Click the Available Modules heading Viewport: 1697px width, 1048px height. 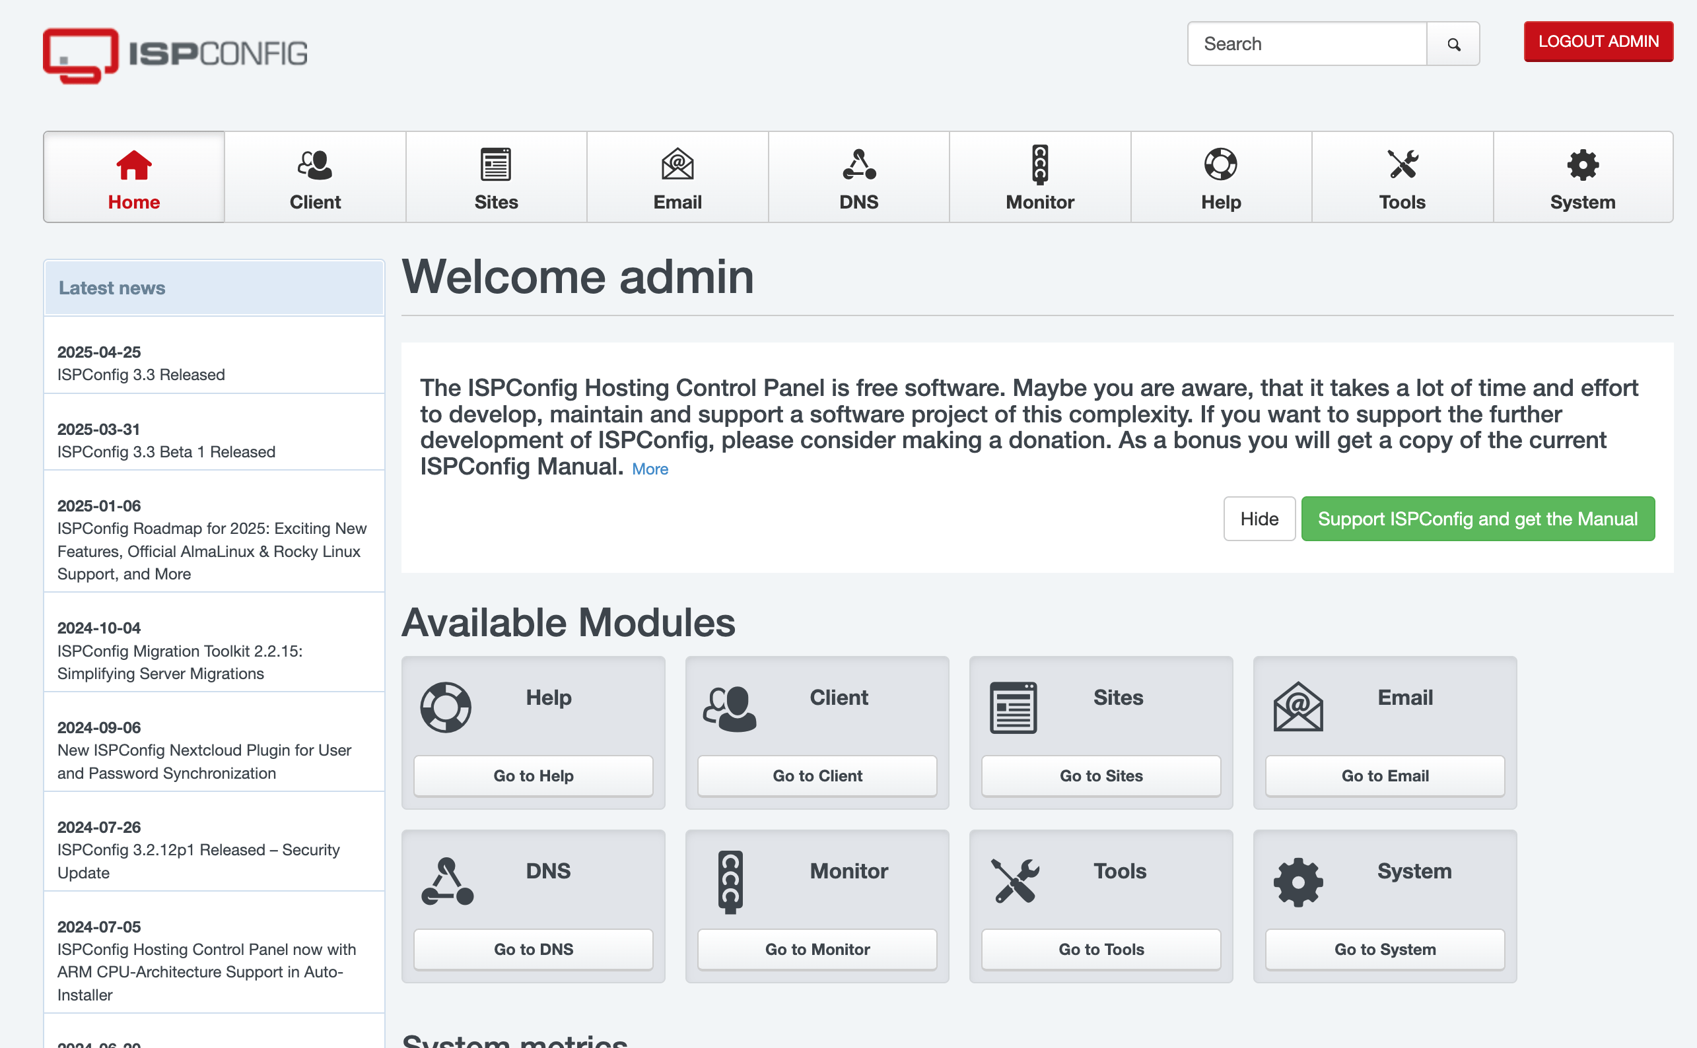click(569, 622)
